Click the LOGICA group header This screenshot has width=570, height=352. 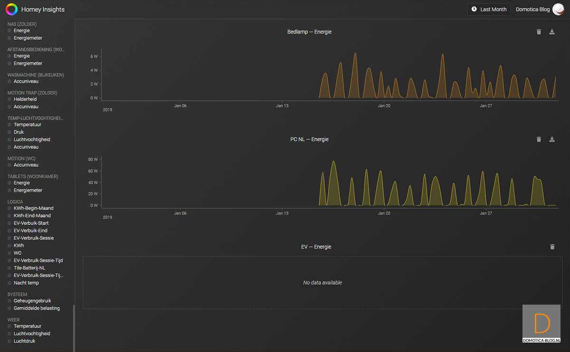(15, 202)
